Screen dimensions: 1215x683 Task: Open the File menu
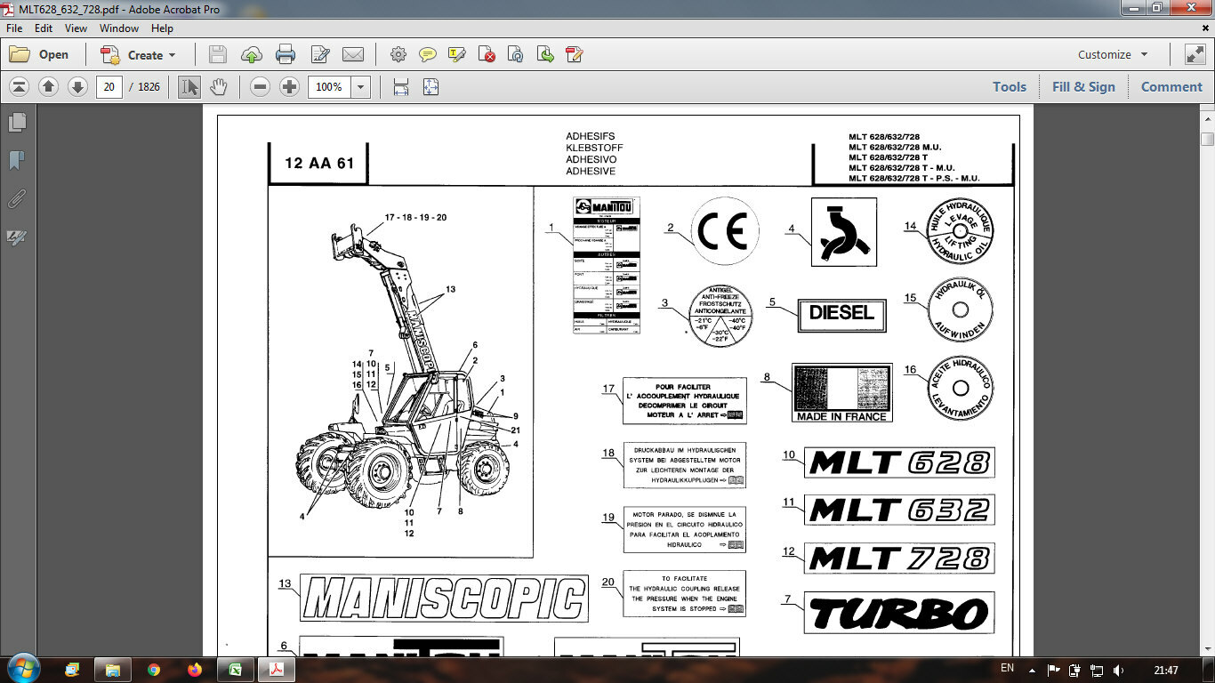pyautogui.click(x=14, y=28)
